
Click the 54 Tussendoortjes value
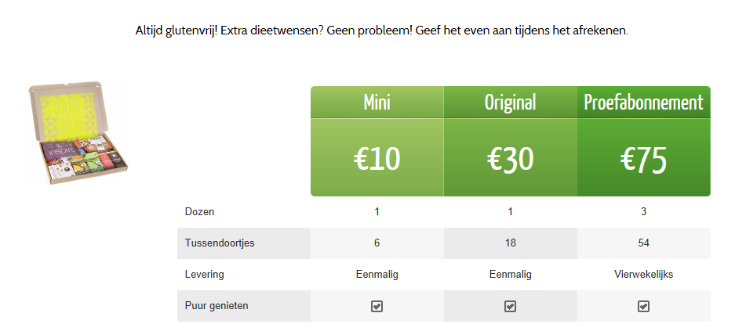click(x=644, y=243)
